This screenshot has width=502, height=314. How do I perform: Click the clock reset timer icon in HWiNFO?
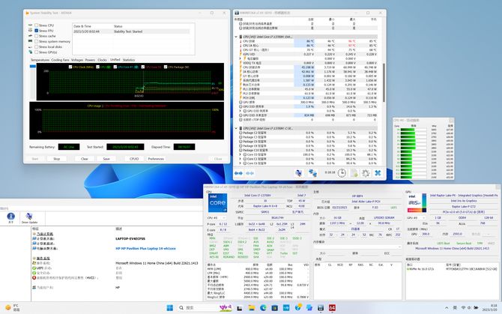(x=342, y=173)
